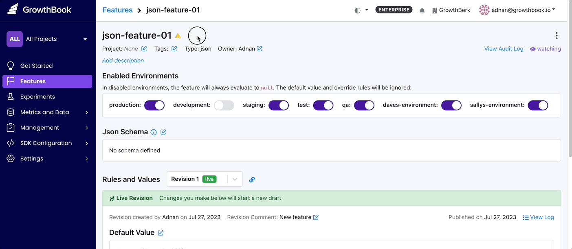The width and height of the screenshot is (572, 249).
Task: Open the three-dot feature options menu
Action: click(x=557, y=36)
